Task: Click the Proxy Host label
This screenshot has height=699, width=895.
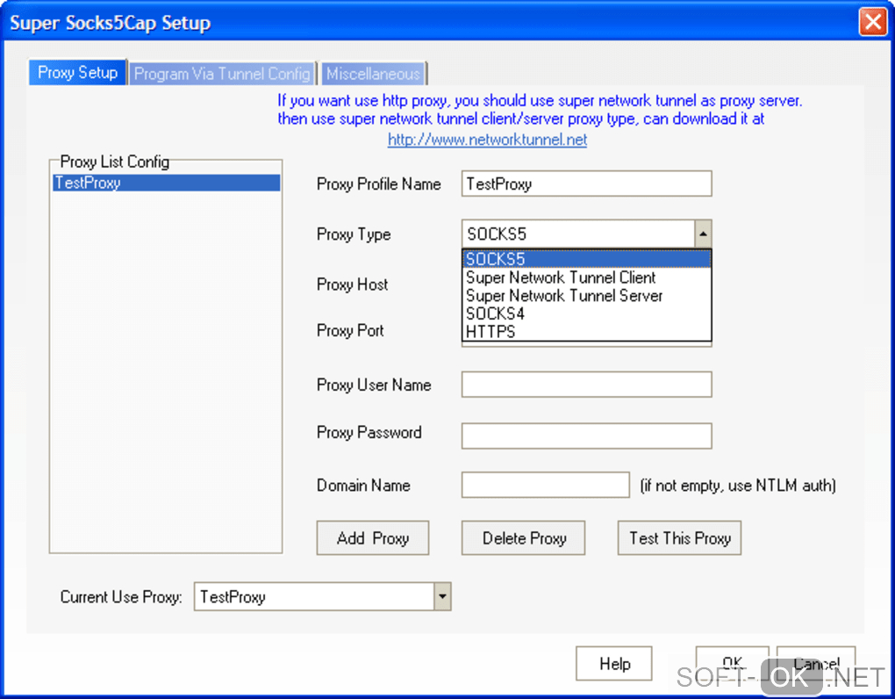Action: [x=352, y=285]
